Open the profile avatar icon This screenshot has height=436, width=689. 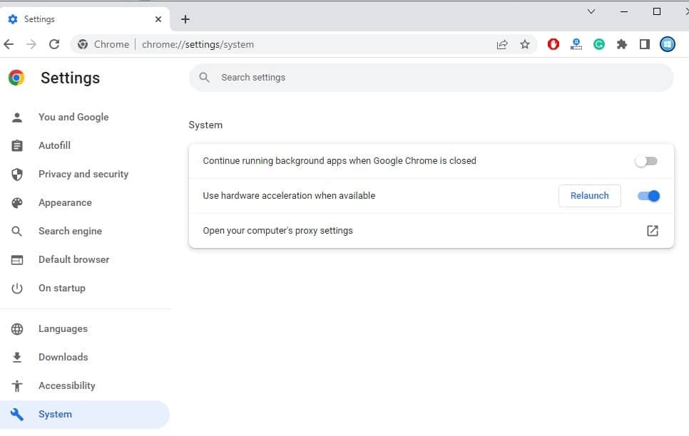pos(668,44)
